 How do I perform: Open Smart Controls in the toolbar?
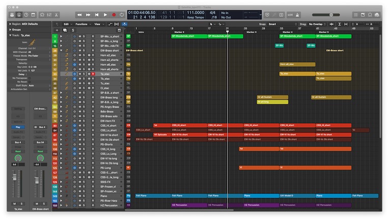point(42,15)
